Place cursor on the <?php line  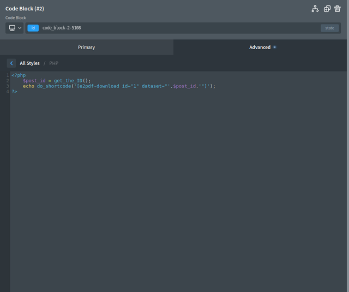[x=19, y=75]
